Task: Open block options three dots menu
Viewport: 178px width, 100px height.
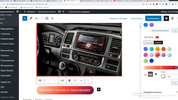Action: tap(88, 81)
